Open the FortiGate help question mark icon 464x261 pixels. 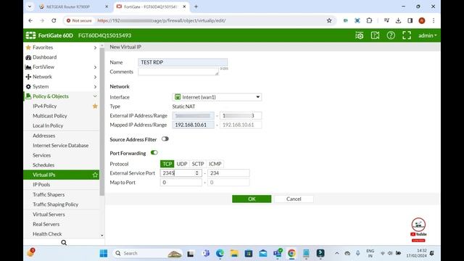(x=391, y=36)
